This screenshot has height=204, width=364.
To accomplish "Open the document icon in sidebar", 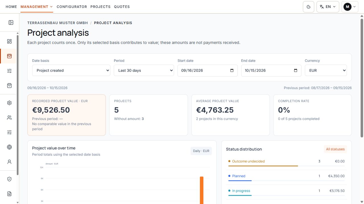I will tap(9, 194).
